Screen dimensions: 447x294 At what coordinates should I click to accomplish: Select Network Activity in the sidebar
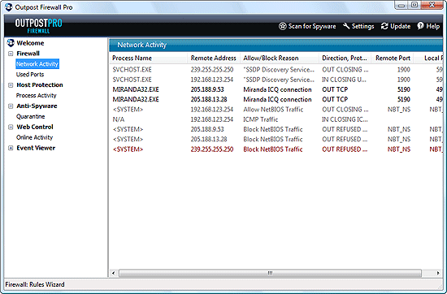coord(37,64)
